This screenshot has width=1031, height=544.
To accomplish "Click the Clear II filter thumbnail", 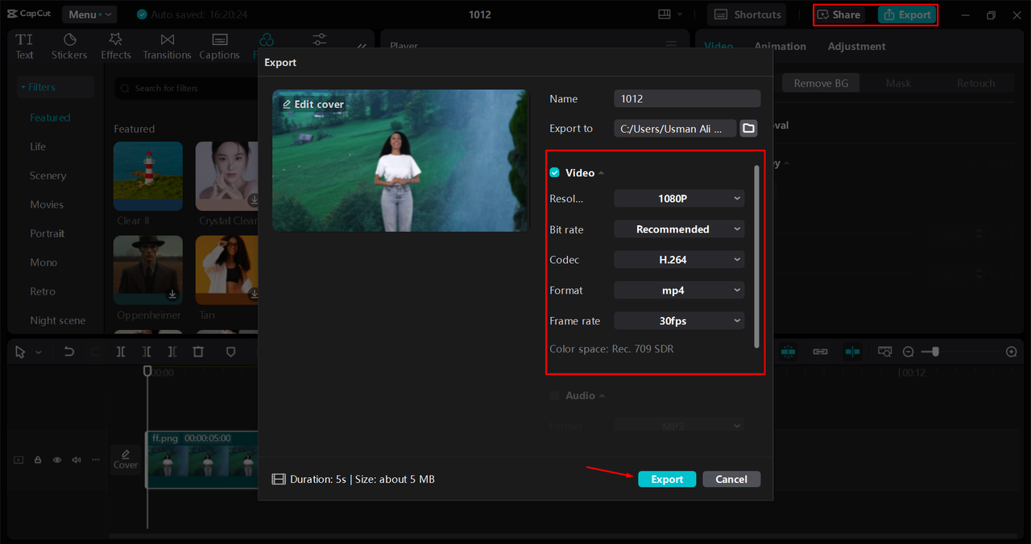I will [x=148, y=176].
